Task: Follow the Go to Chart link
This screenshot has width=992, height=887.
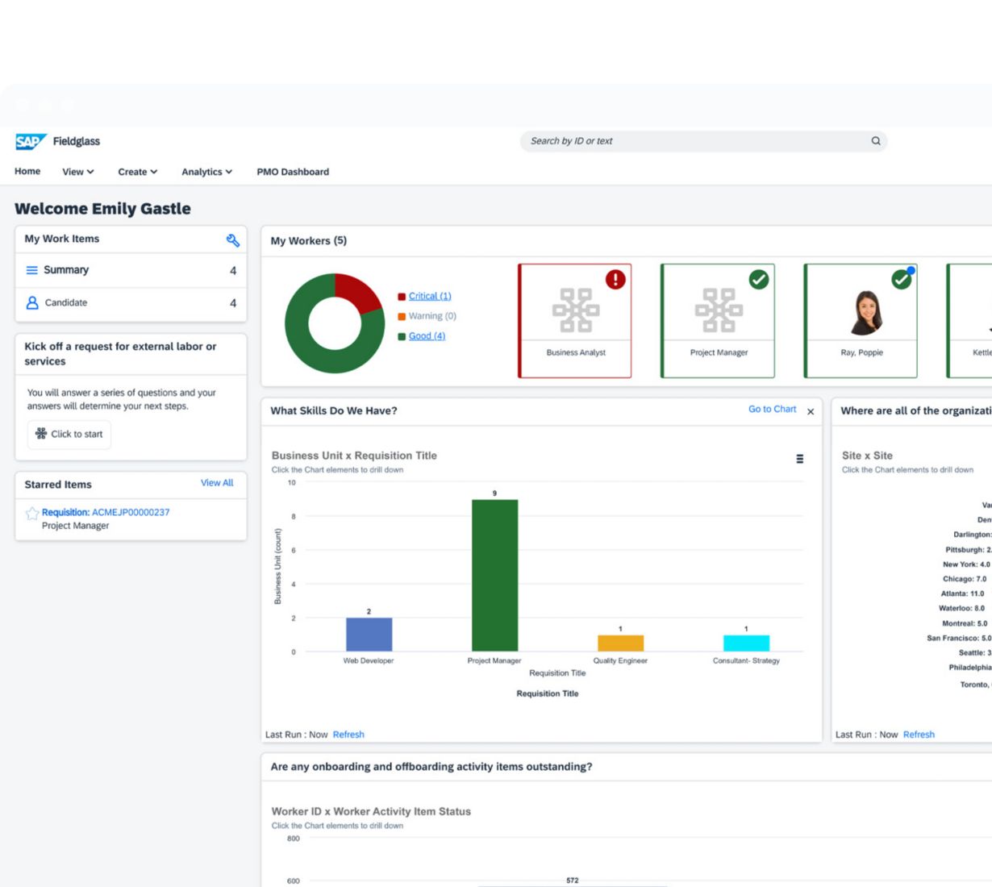Action: [x=772, y=410]
